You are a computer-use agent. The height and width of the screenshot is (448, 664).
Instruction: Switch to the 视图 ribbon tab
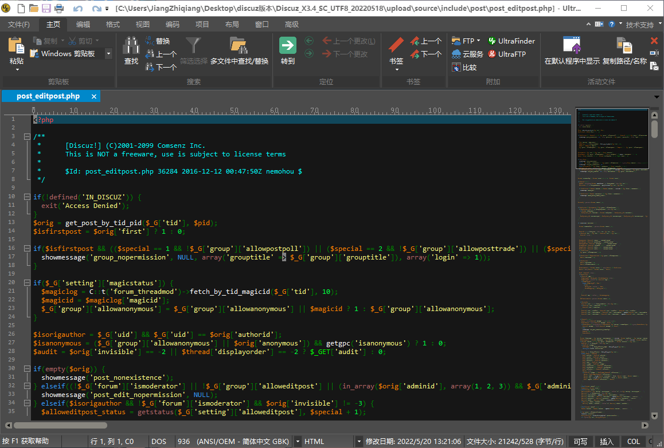[143, 25]
